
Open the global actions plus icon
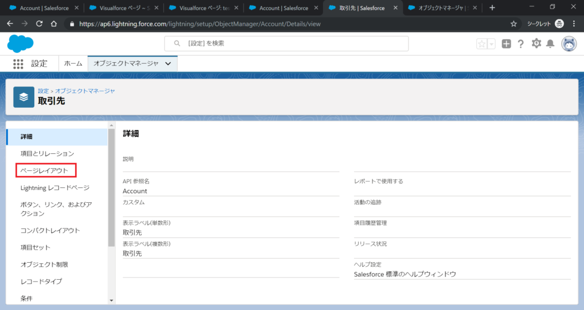coord(506,44)
